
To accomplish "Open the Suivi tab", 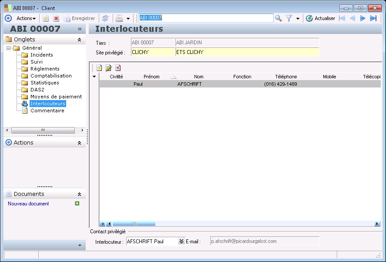I will [37, 61].
